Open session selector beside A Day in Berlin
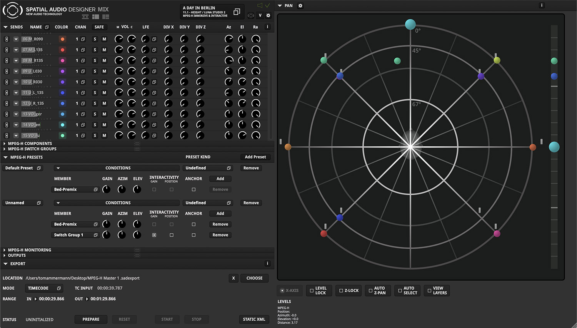The width and height of the screenshot is (577, 328). 237,12
